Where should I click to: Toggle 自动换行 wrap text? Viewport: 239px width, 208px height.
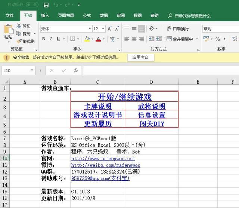pos(178,29)
